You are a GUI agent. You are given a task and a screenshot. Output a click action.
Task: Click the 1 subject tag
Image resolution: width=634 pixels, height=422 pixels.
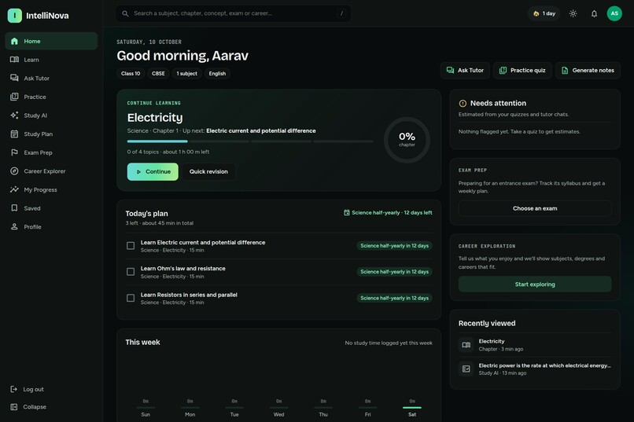pyautogui.click(x=186, y=74)
